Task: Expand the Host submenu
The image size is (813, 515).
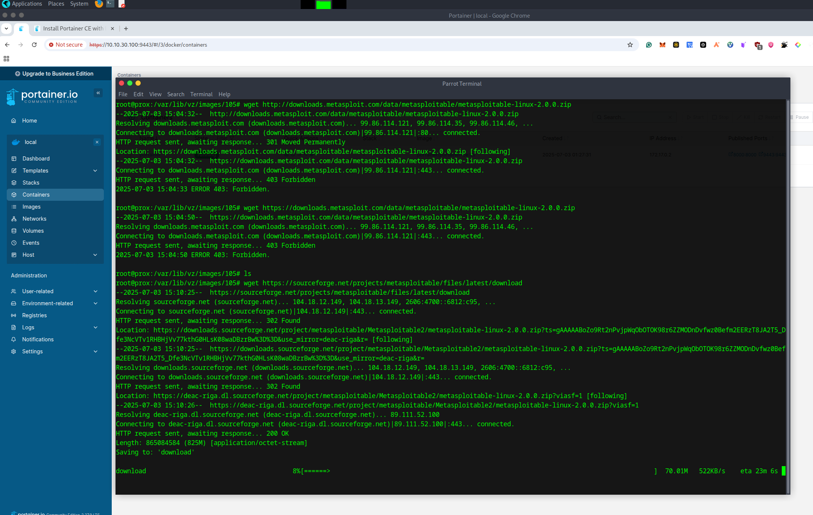Action: [28, 254]
